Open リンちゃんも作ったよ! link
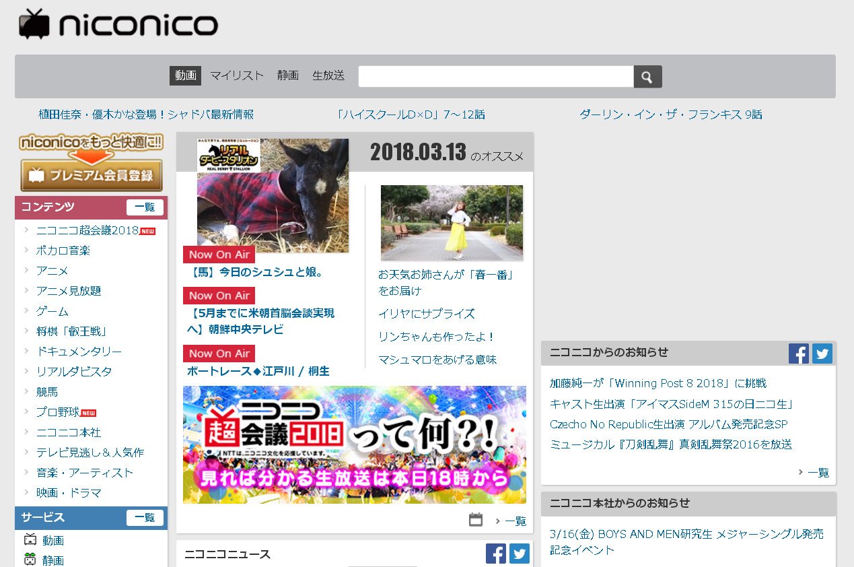 tap(436, 337)
